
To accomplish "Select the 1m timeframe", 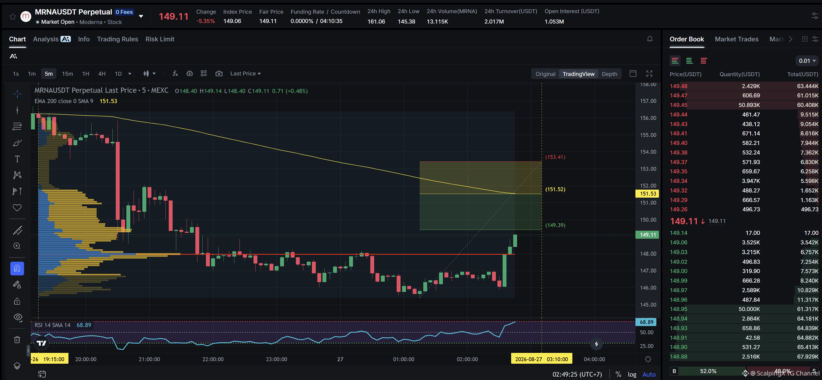I will [32, 74].
